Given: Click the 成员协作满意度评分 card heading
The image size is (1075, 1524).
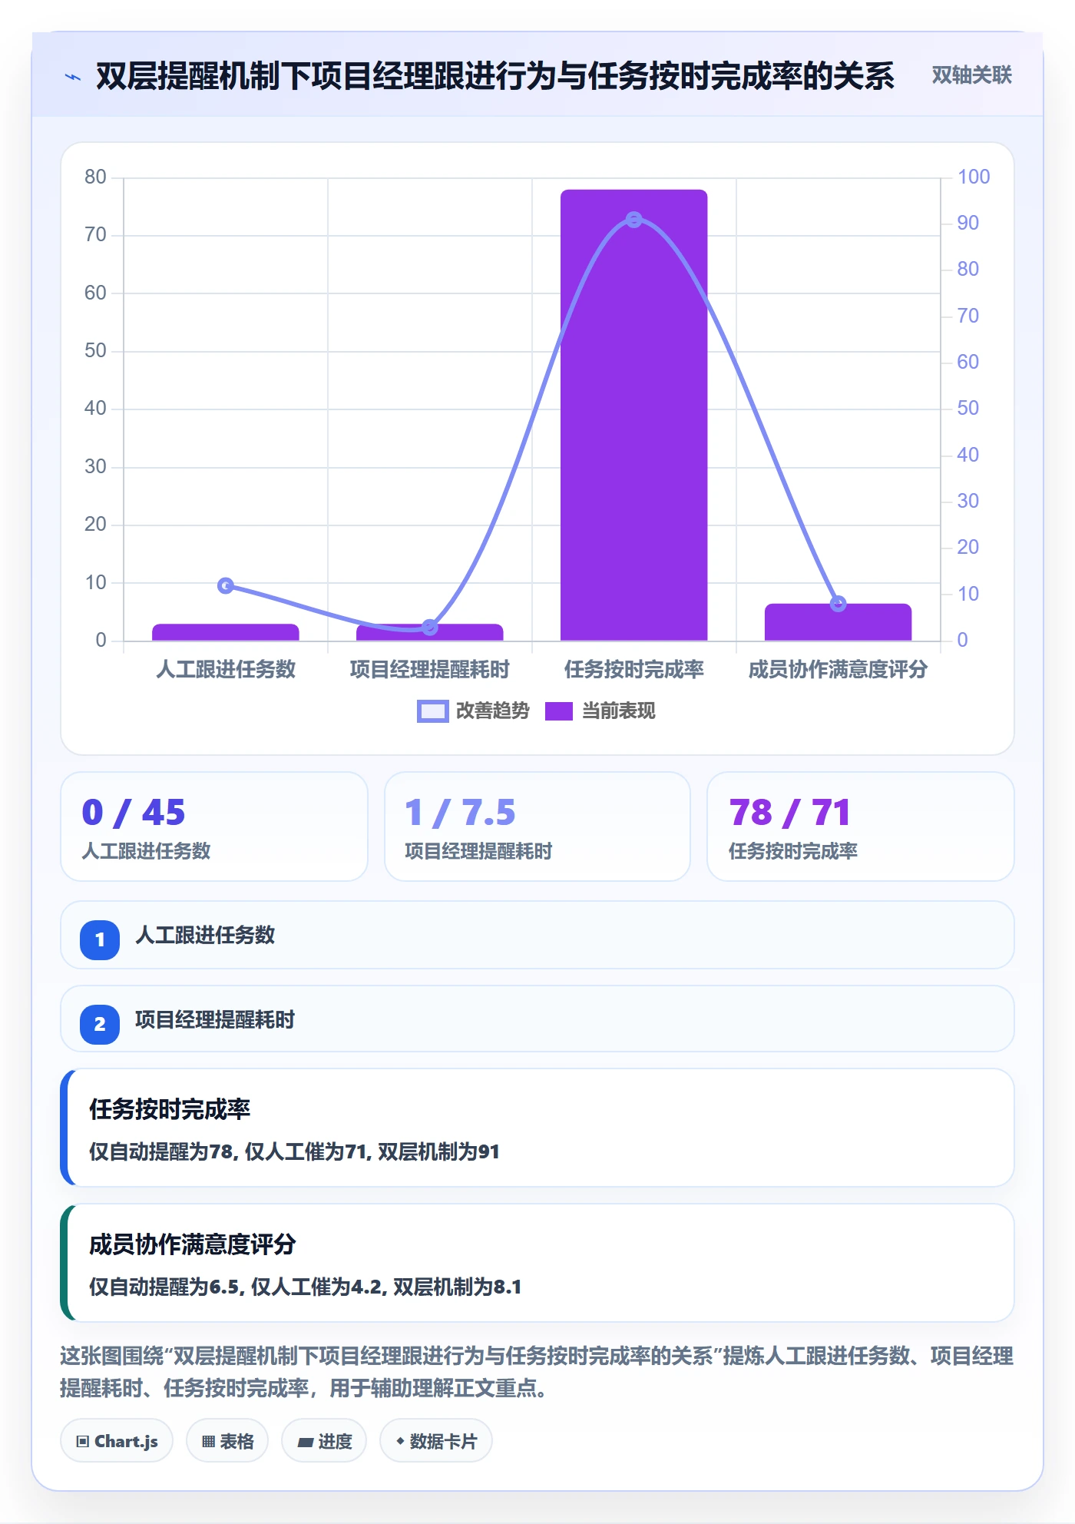Looking at the screenshot, I should [193, 1244].
